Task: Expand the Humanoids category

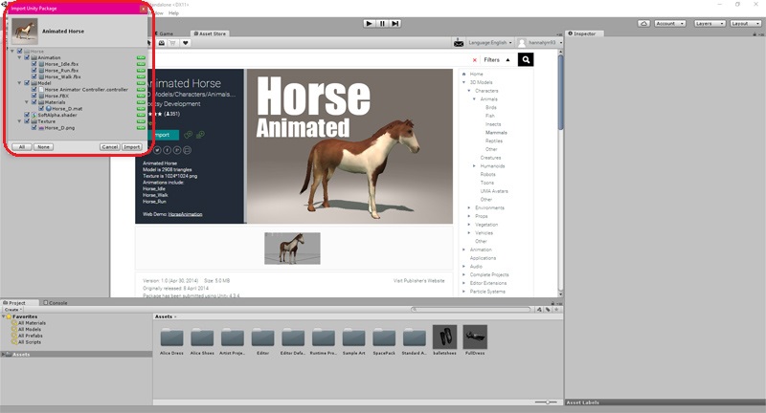Action: pyautogui.click(x=474, y=166)
